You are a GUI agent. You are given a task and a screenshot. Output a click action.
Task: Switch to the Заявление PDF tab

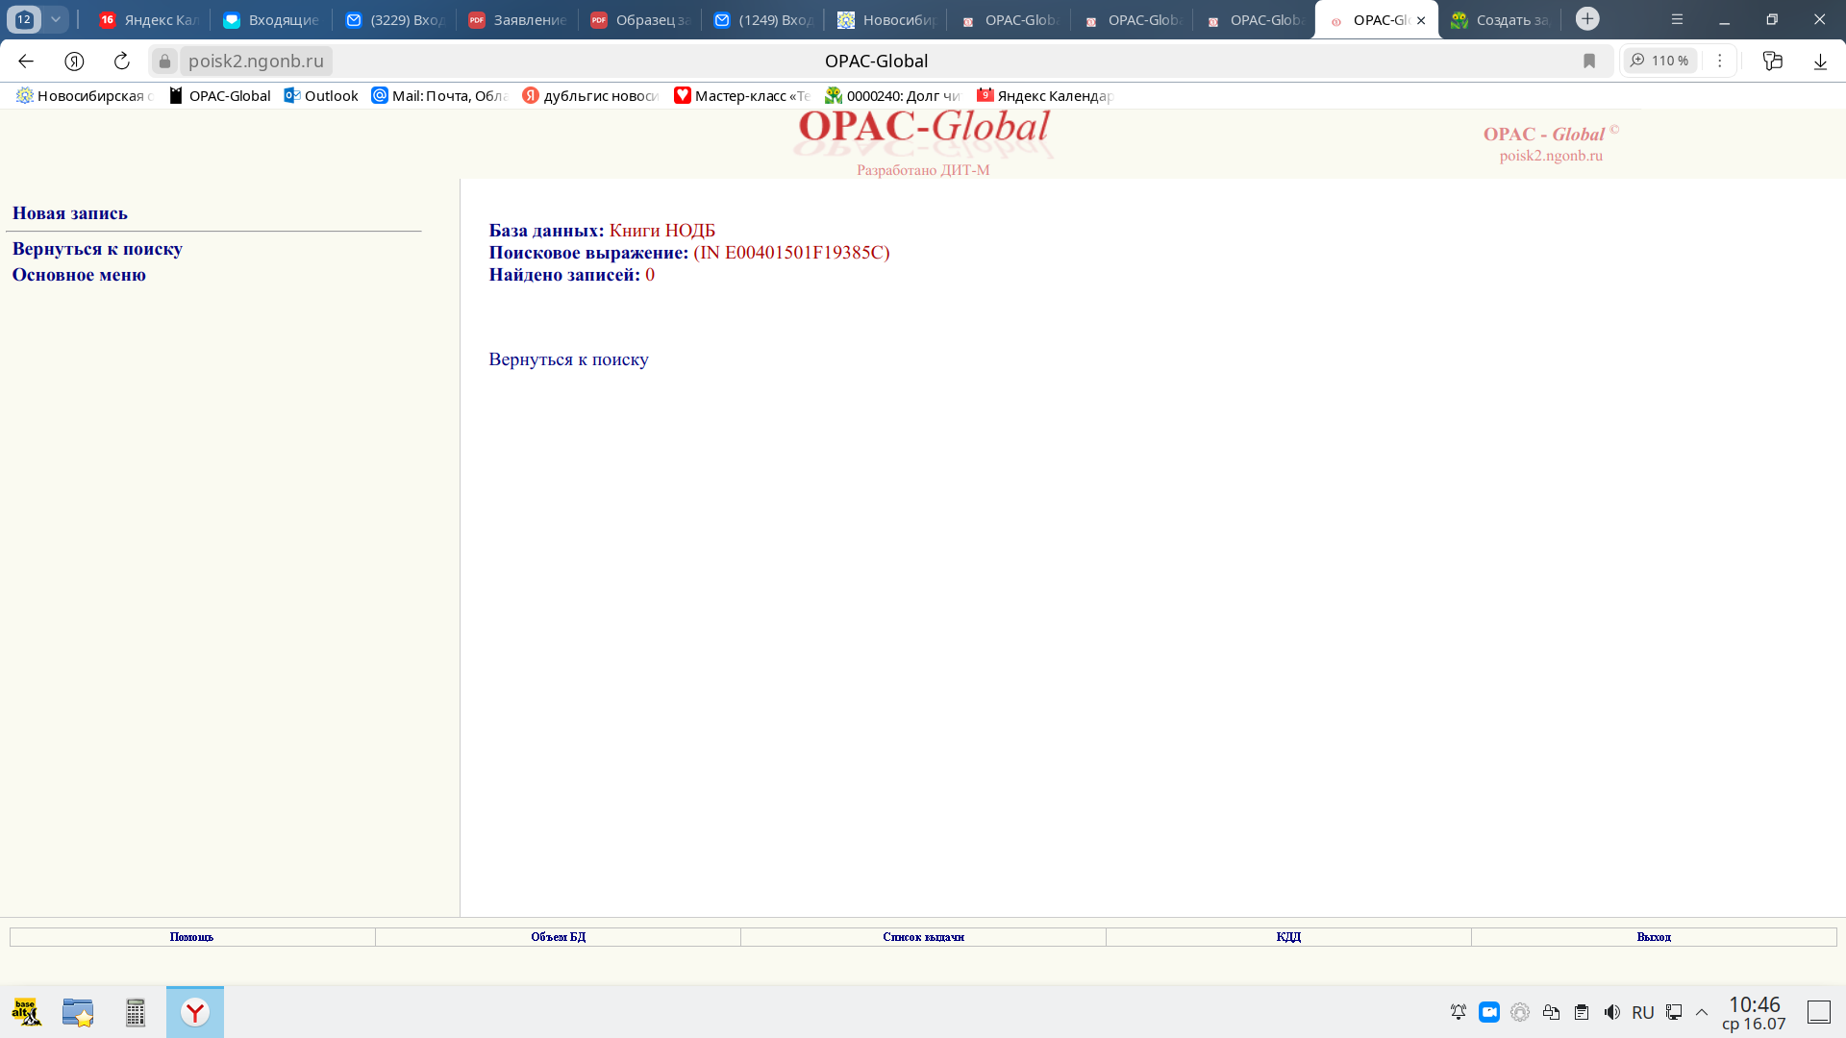pyautogui.click(x=517, y=19)
